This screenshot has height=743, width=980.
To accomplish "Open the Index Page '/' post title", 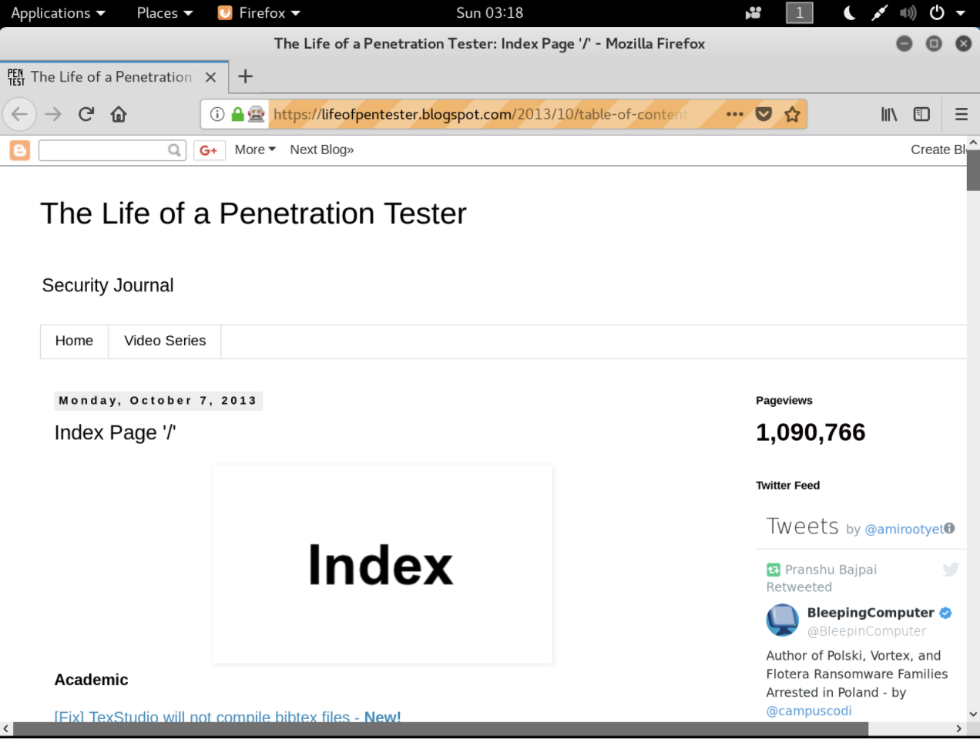I will [x=115, y=432].
